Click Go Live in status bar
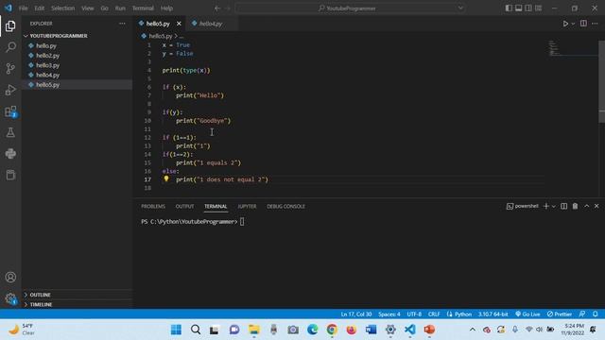605x340 pixels. (x=527, y=314)
